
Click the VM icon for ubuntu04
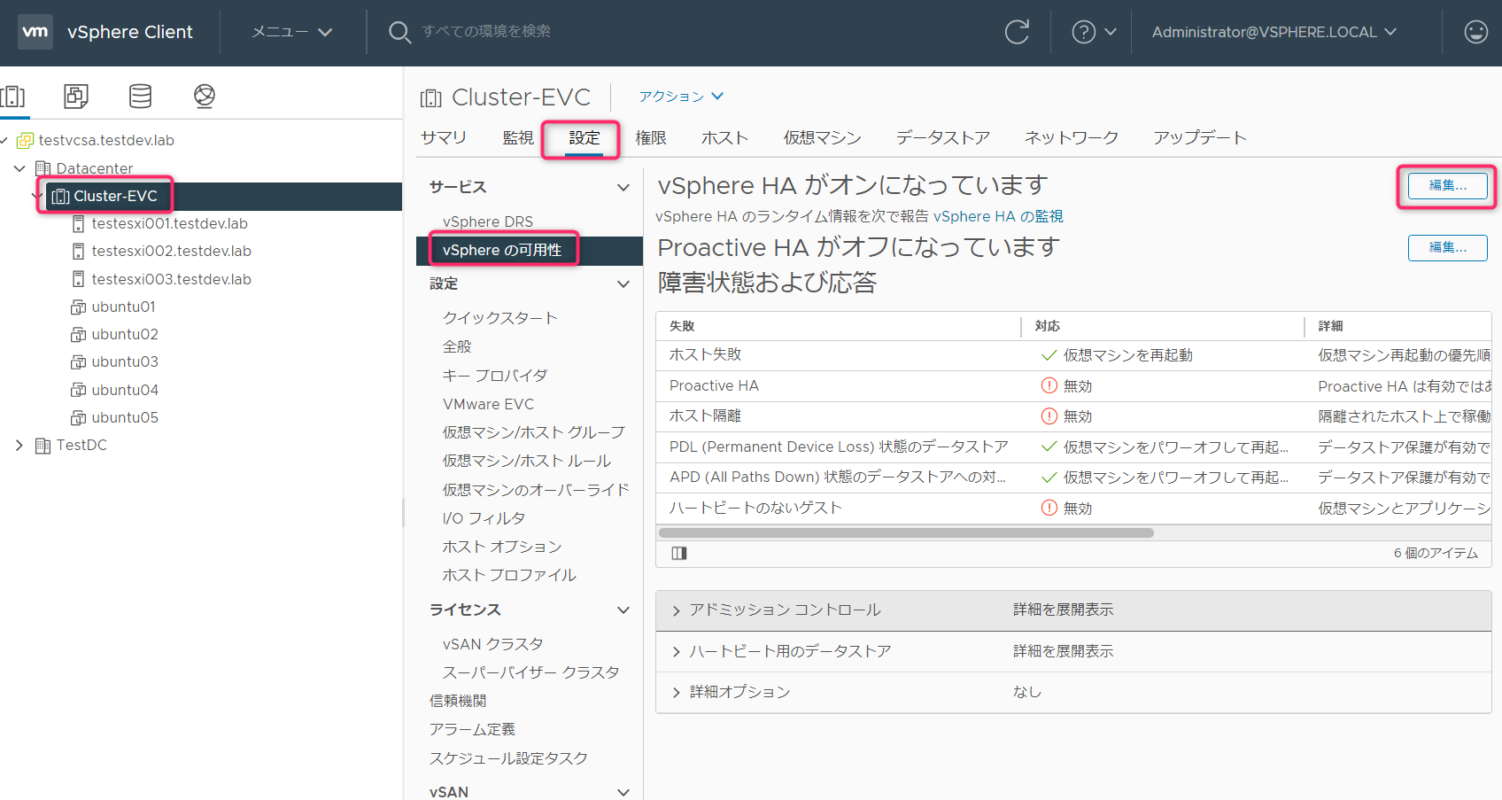point(79,390)
